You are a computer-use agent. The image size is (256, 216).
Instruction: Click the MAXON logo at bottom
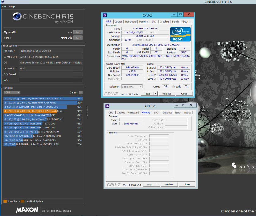point(27,210)
